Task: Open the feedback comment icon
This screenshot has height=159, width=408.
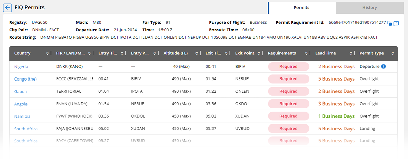Action: (396, 23)
